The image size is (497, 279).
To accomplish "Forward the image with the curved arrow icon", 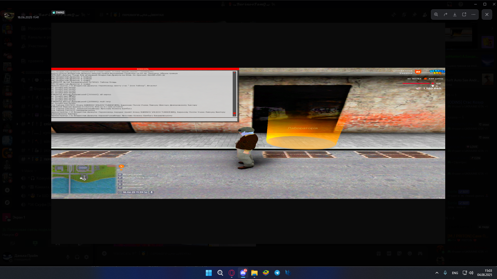I will coord(445,14).
